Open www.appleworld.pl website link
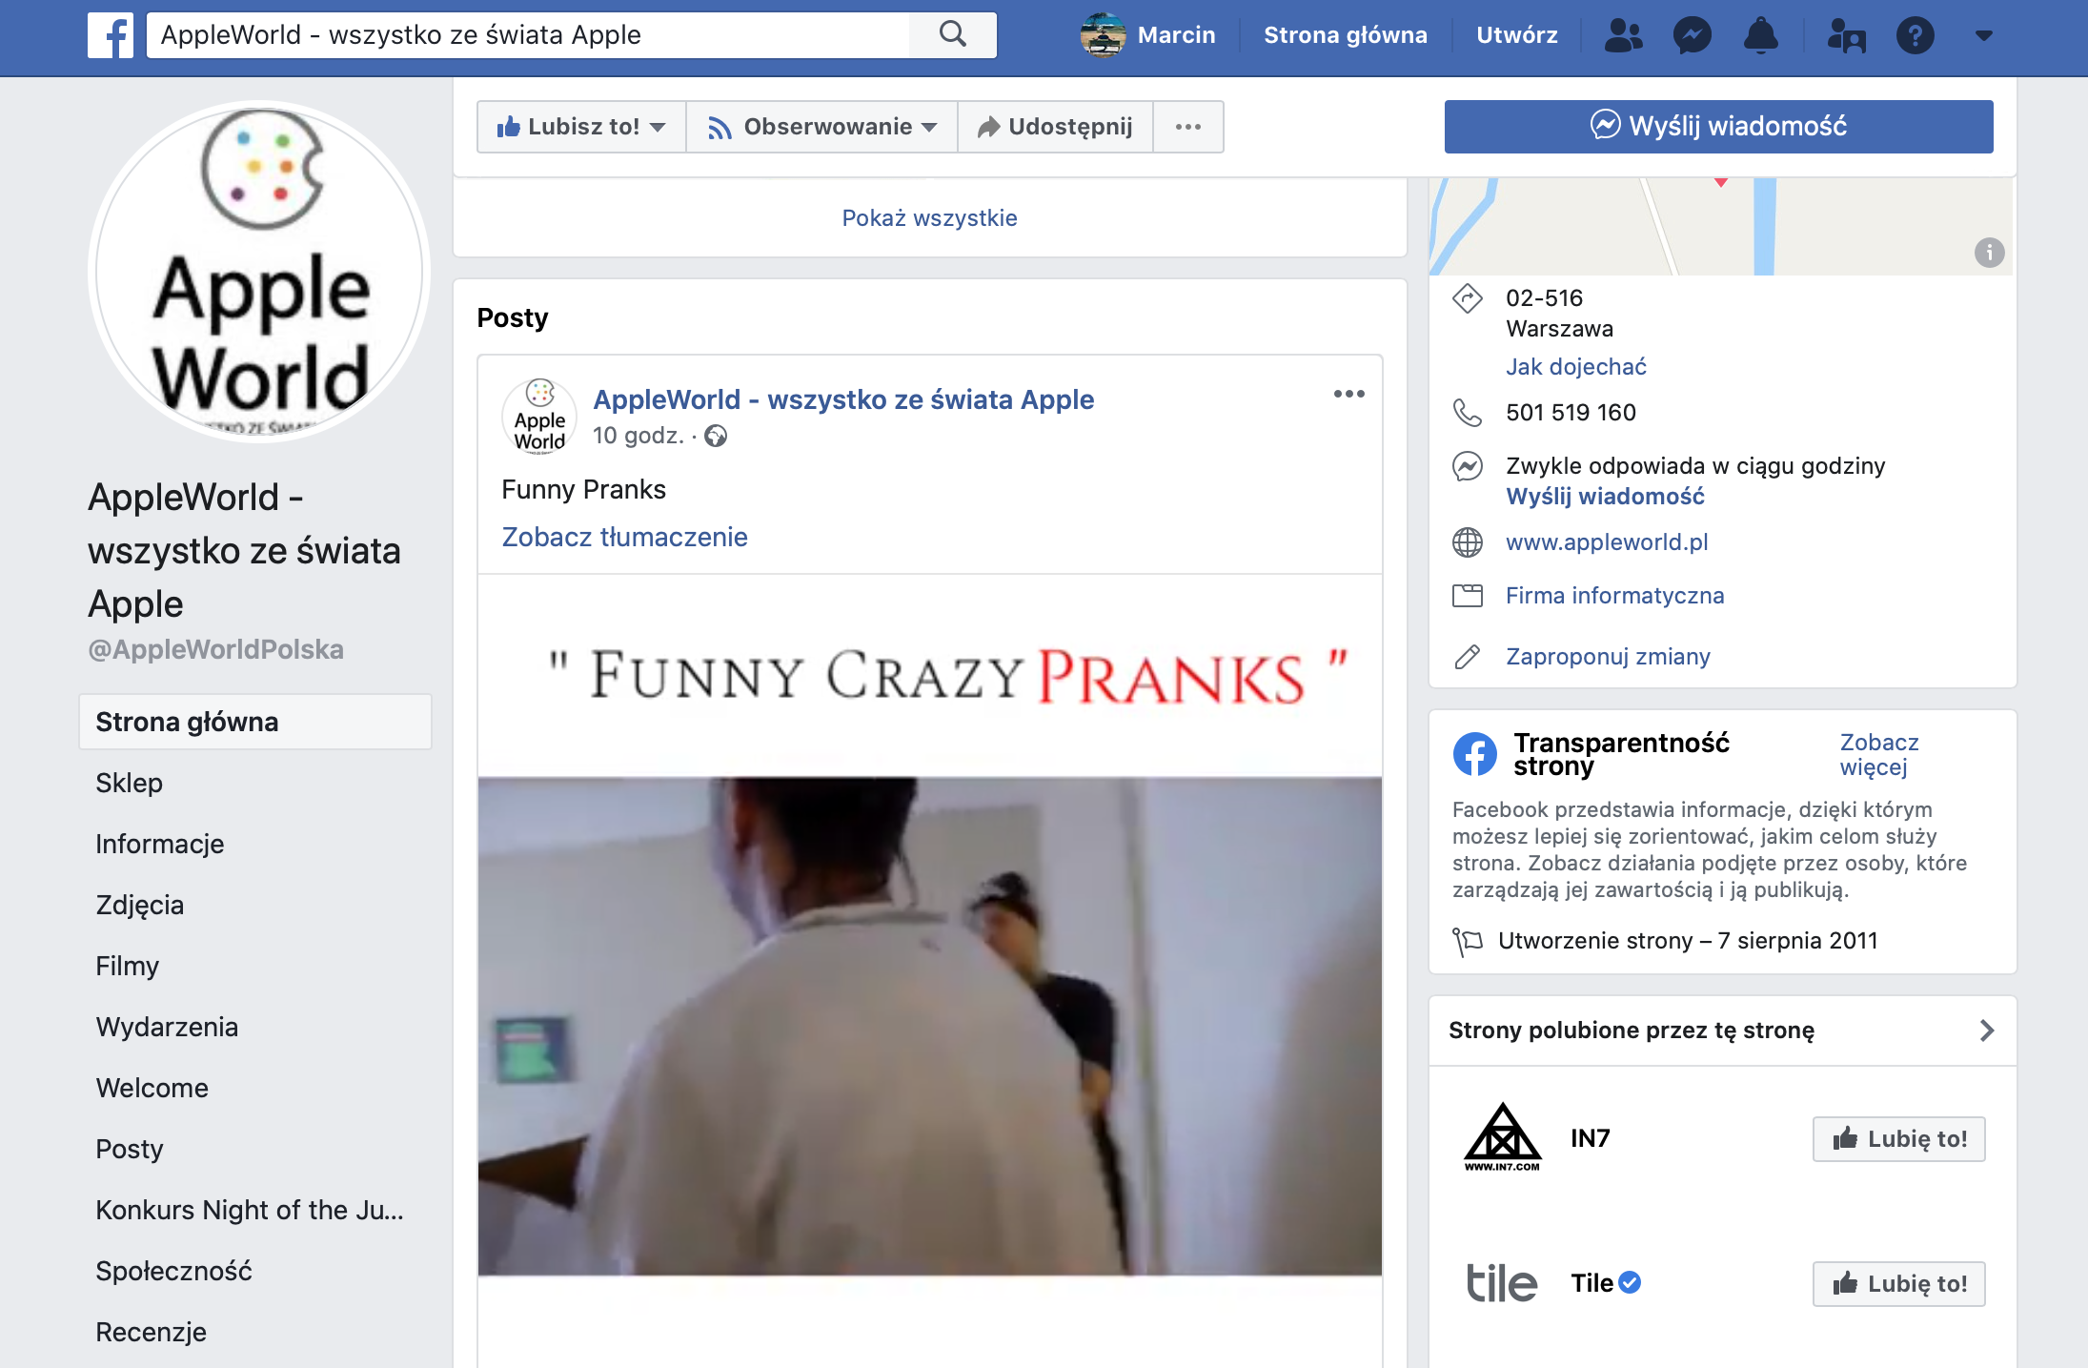Image resolution: width=2088 pixels, height=1368 pixels. (x=1607, y=542)
